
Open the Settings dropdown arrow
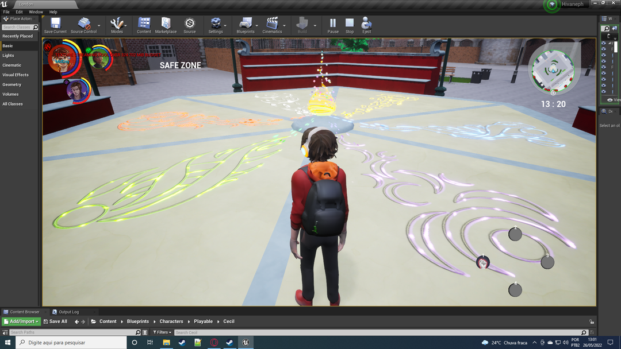click(x=225, y=25)
